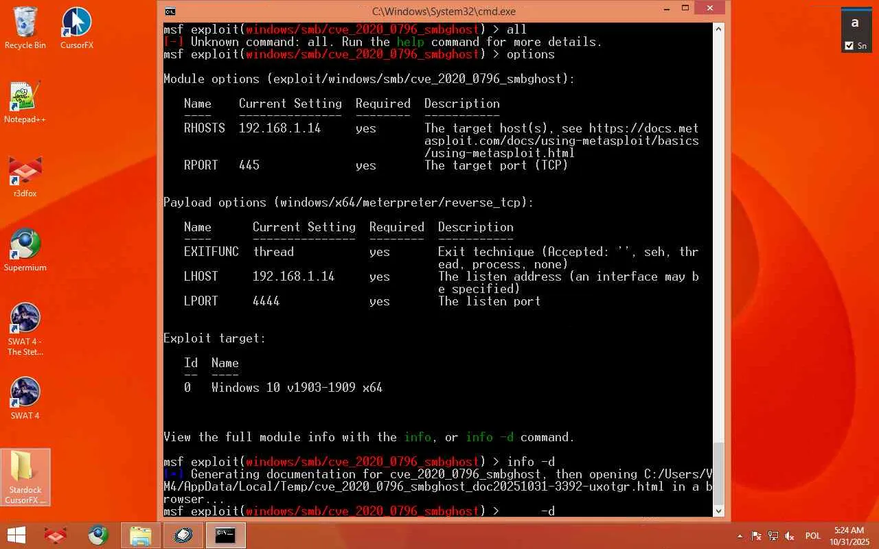The width and height of the screenshot is (879, 549).
Task: Launch r3dfox from the taskbar
Action: tap(56, 535)
